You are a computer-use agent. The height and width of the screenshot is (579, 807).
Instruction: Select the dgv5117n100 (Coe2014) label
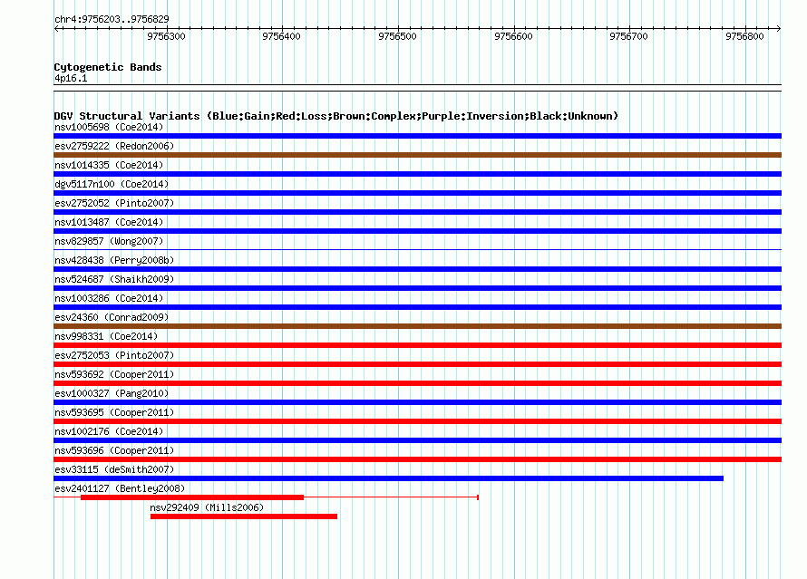coord(112,184)
